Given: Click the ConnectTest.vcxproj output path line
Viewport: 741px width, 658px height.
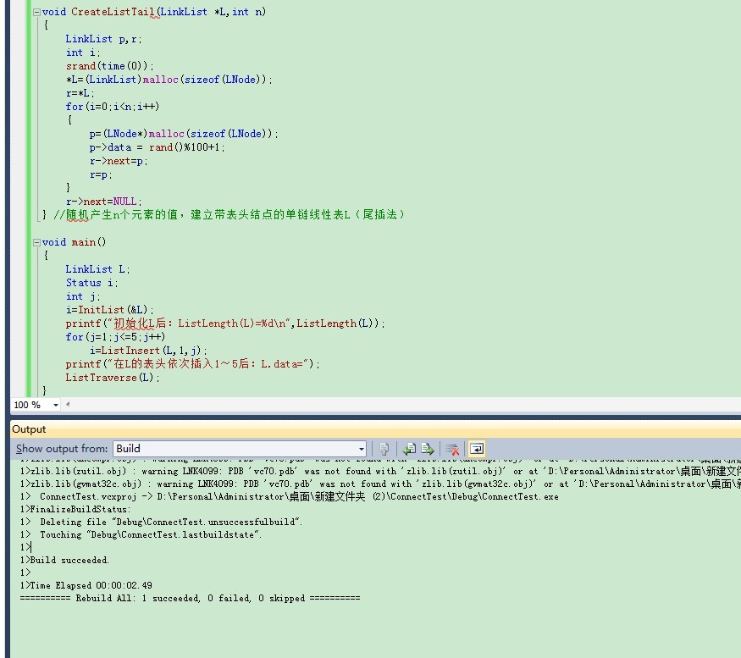Looking at the screenshot, I should pyautogui.click(x=290, y=497).
